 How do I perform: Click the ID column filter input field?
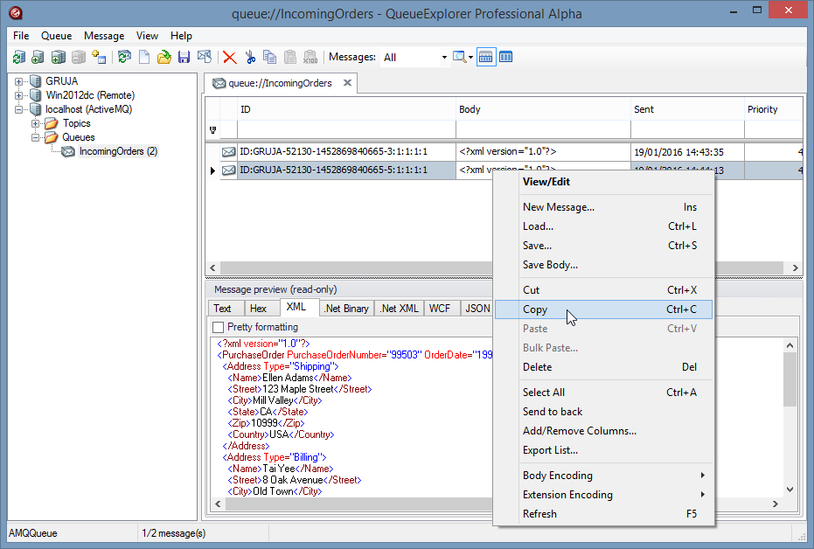tap(346, 130)
